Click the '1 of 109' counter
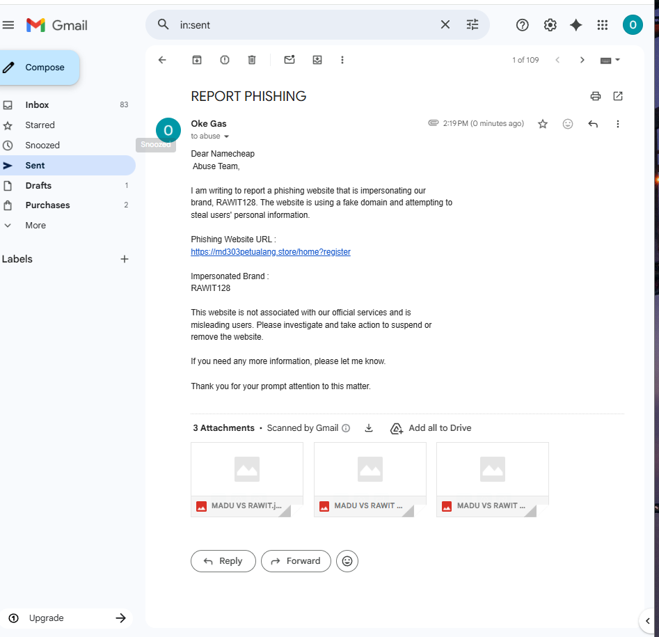 (525, 60)
